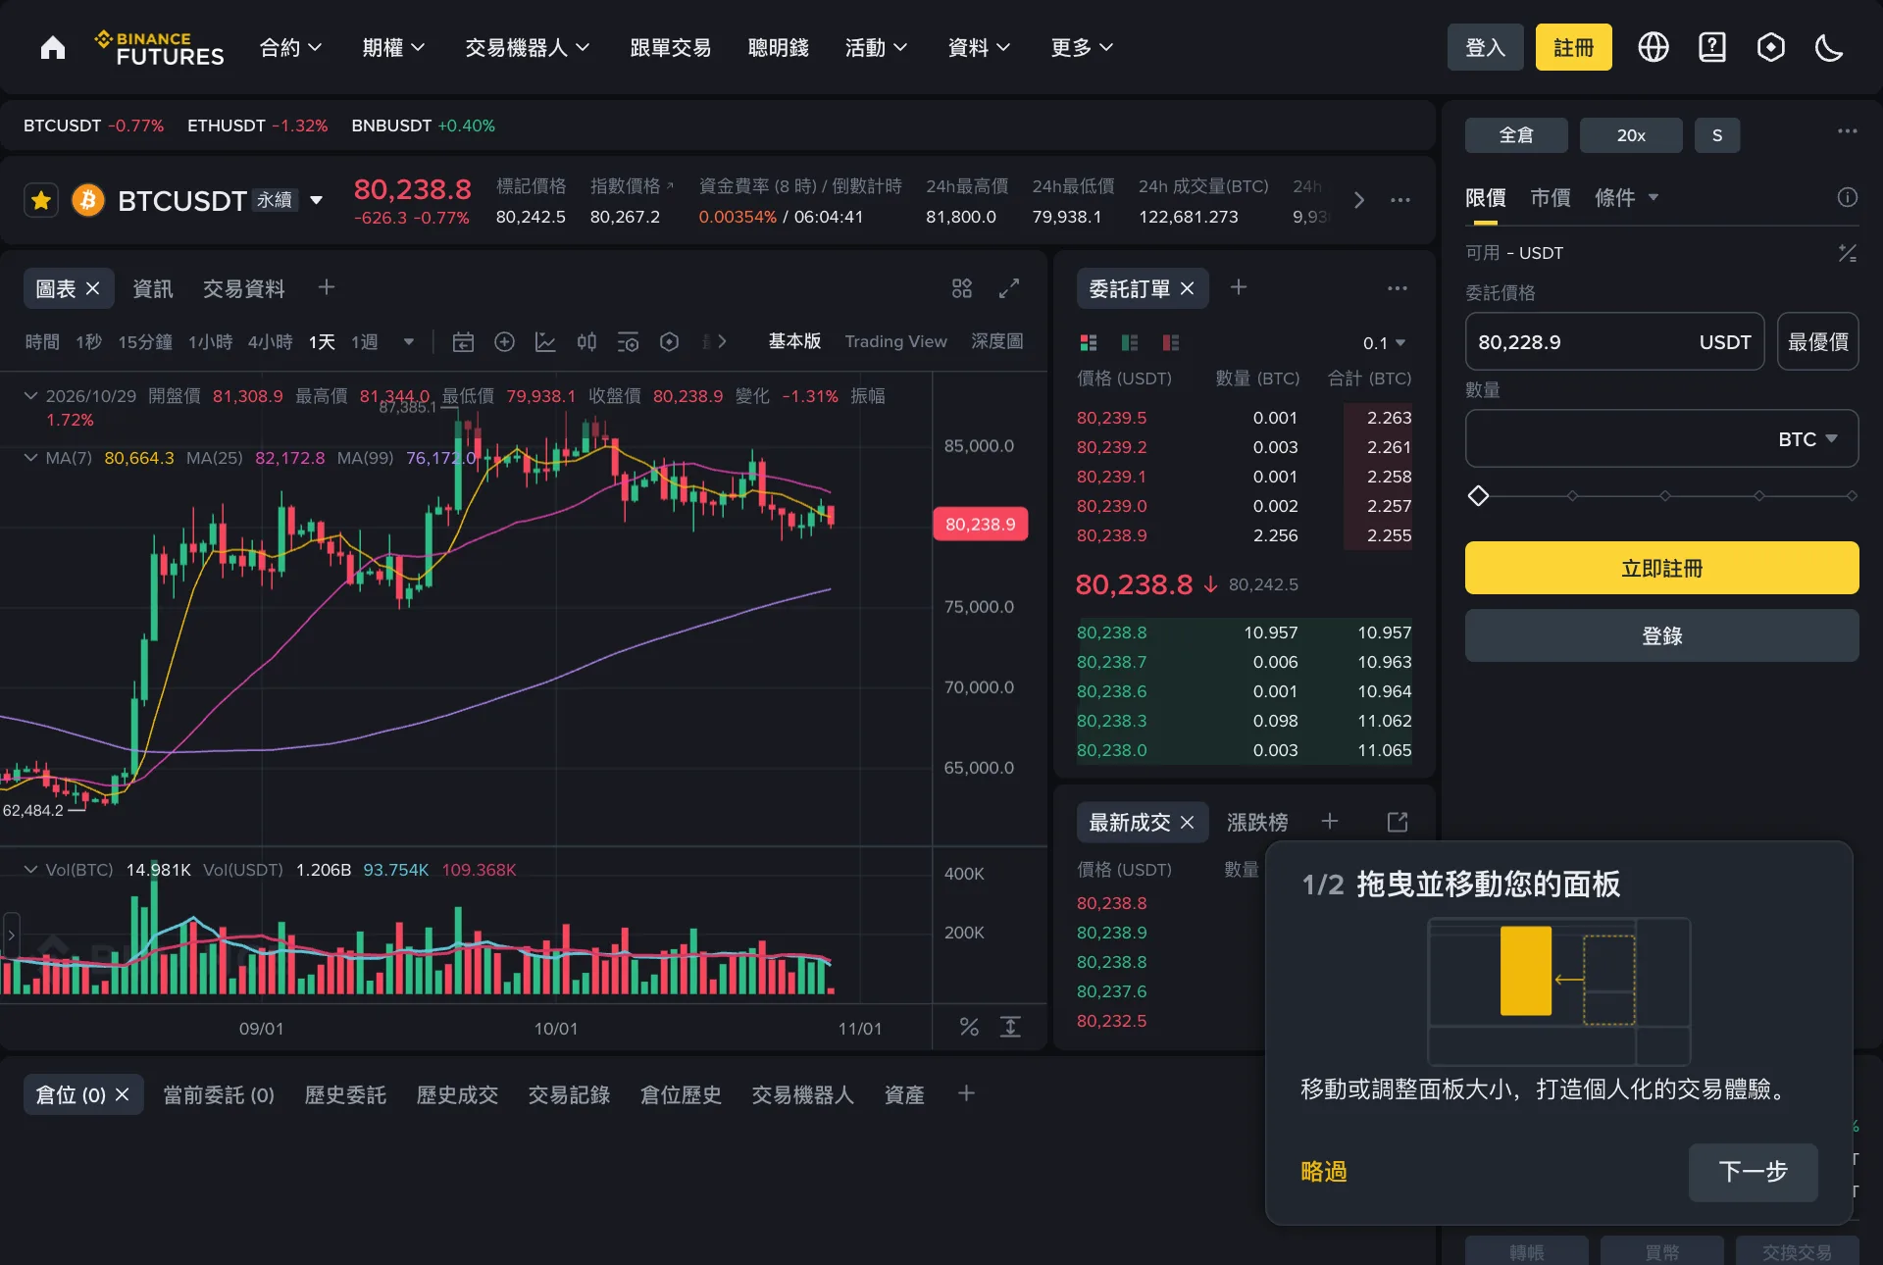Close the 委託訂單 order book tab
The height and width of the screenshot is (1265, 1883).
pyautogui.click(x=1187, y=288)
